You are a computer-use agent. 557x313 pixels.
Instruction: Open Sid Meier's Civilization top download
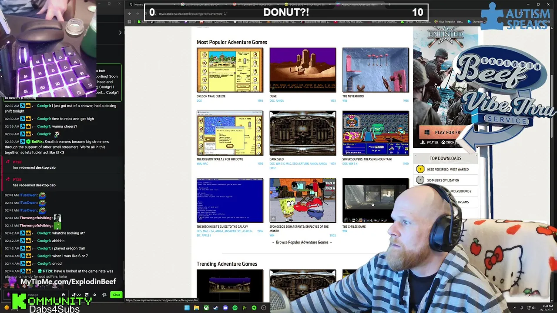pos(443,180)
